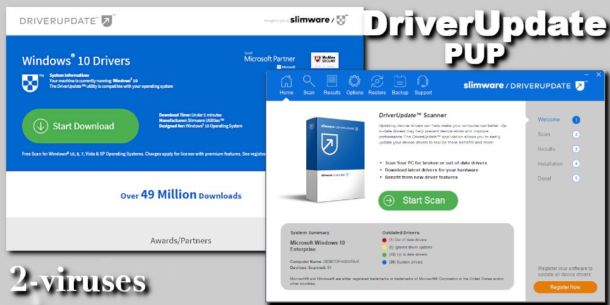Click the yellow Ignored driver updates indicator
Viewport: 610px width, 305px height.
pos(385,248)
